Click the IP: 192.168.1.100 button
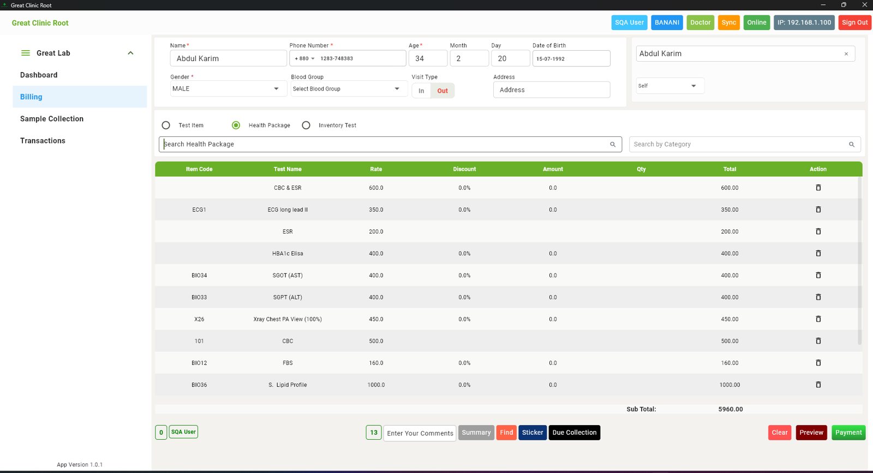This screenshot has height=473, width=873. pos(804,22)
